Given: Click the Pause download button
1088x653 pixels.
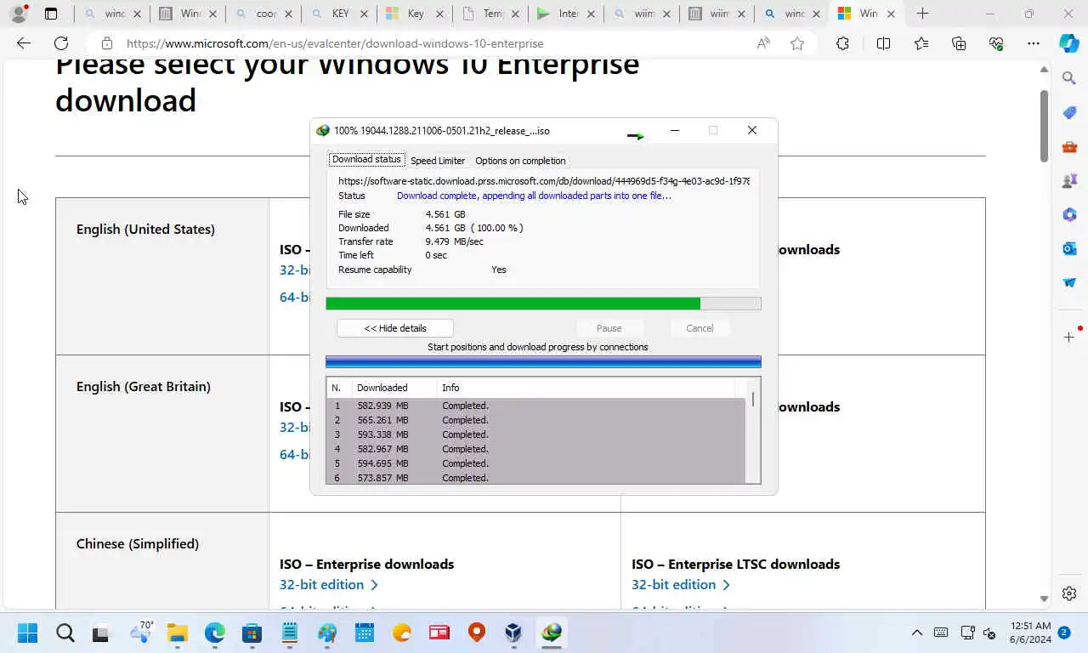Looking at the screenshot, I should pyautogui.click(x=609, y=328).
